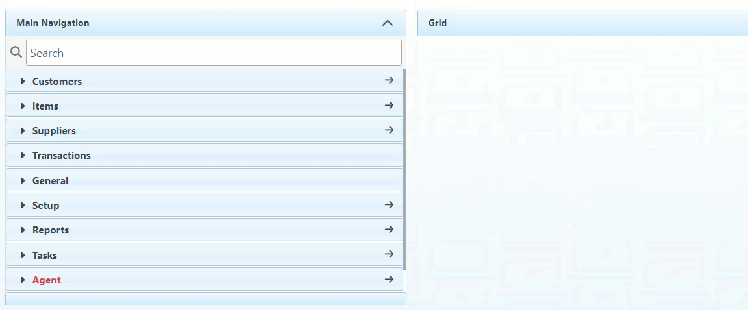
Task: Expand the Items node using its triangle
Action: point(23,106)
